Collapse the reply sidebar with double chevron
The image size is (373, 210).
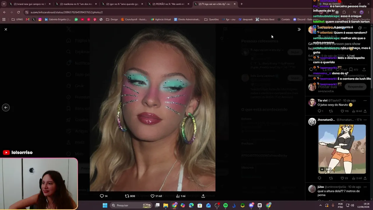click(299, 29)
